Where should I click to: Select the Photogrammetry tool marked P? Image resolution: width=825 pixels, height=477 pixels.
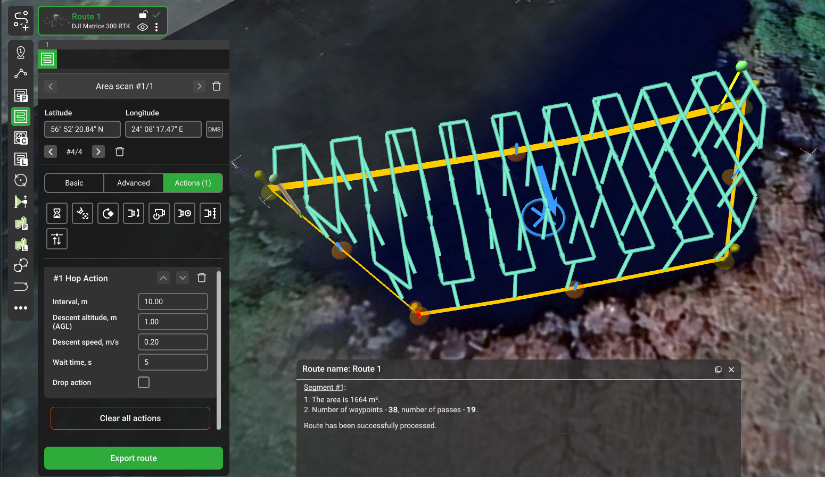21,95
